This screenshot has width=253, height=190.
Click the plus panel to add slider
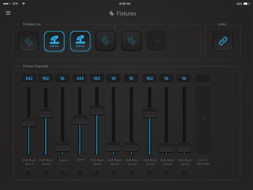point(203,121)
